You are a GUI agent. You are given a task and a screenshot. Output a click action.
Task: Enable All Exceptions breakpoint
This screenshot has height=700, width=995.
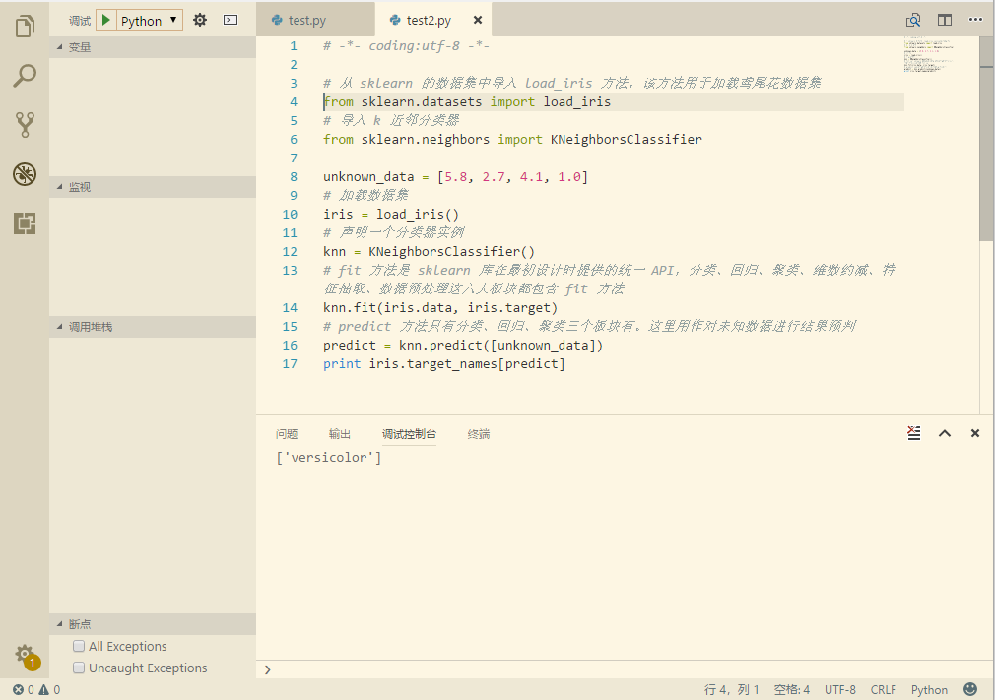click(x=79, y=646)
